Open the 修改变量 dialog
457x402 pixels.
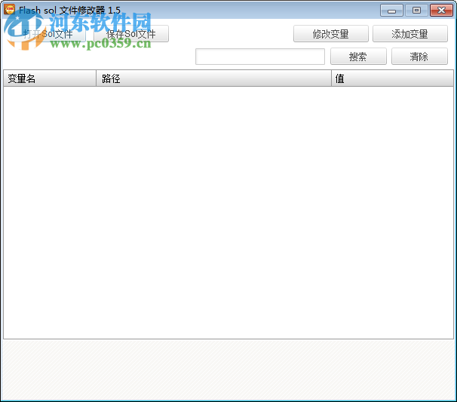pos(331,34)
